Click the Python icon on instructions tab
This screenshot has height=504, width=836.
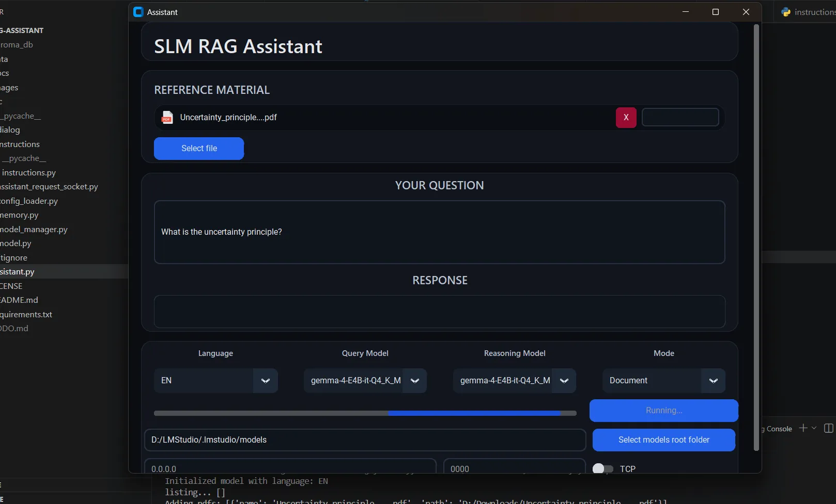[x=786, y=12]
